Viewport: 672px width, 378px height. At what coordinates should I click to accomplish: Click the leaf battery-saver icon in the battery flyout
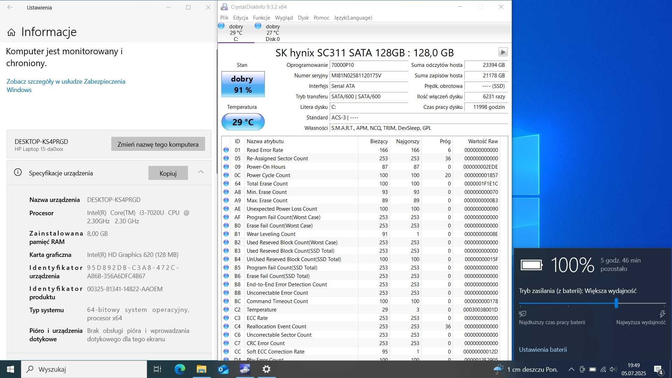[523, 314]
